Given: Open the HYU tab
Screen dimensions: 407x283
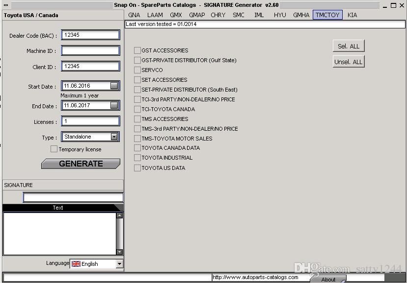Looking at the screenshot, I should [280, 15].
